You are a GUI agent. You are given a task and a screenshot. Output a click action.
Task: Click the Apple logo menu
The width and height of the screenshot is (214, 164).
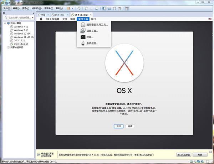(41, 19)
